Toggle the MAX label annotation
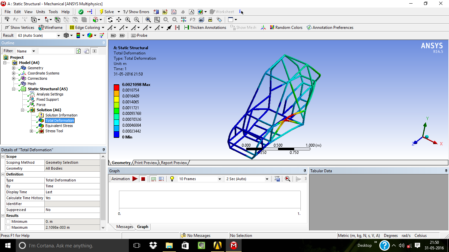Viewport: 449px width, 252px height. 113,35
